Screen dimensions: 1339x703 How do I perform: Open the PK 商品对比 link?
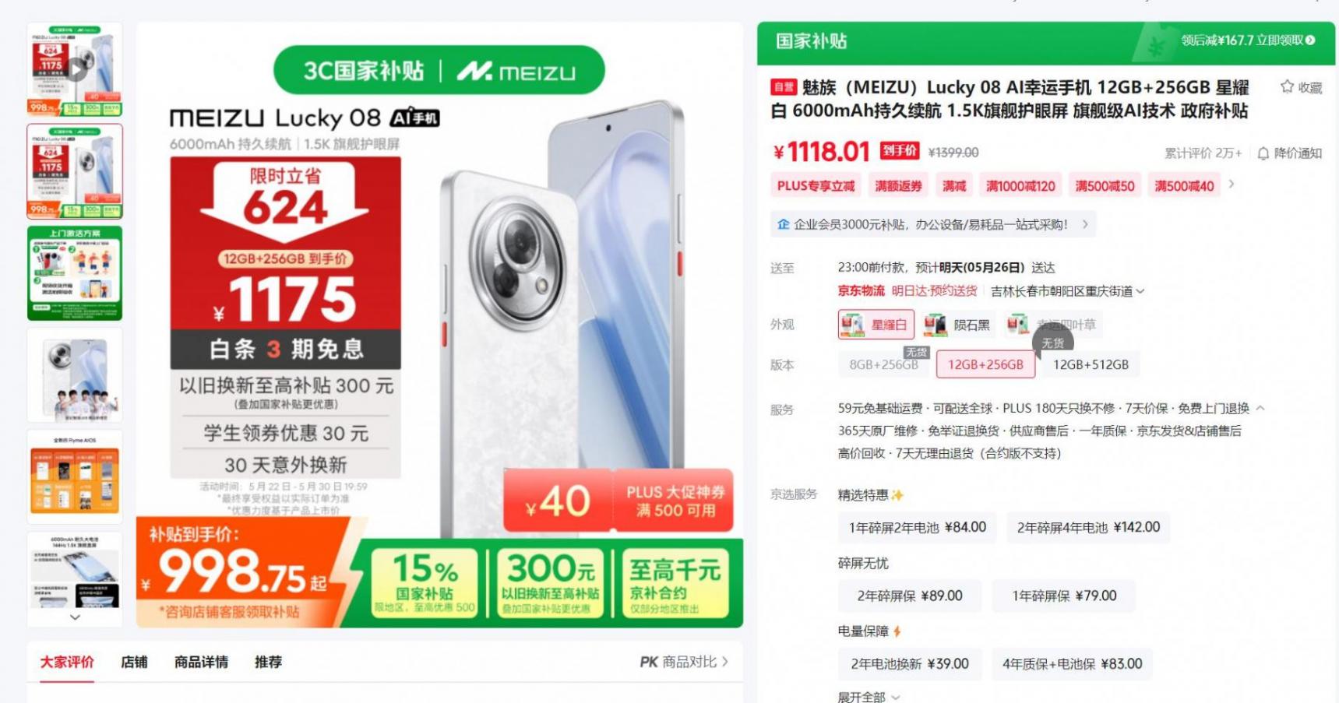684,662
